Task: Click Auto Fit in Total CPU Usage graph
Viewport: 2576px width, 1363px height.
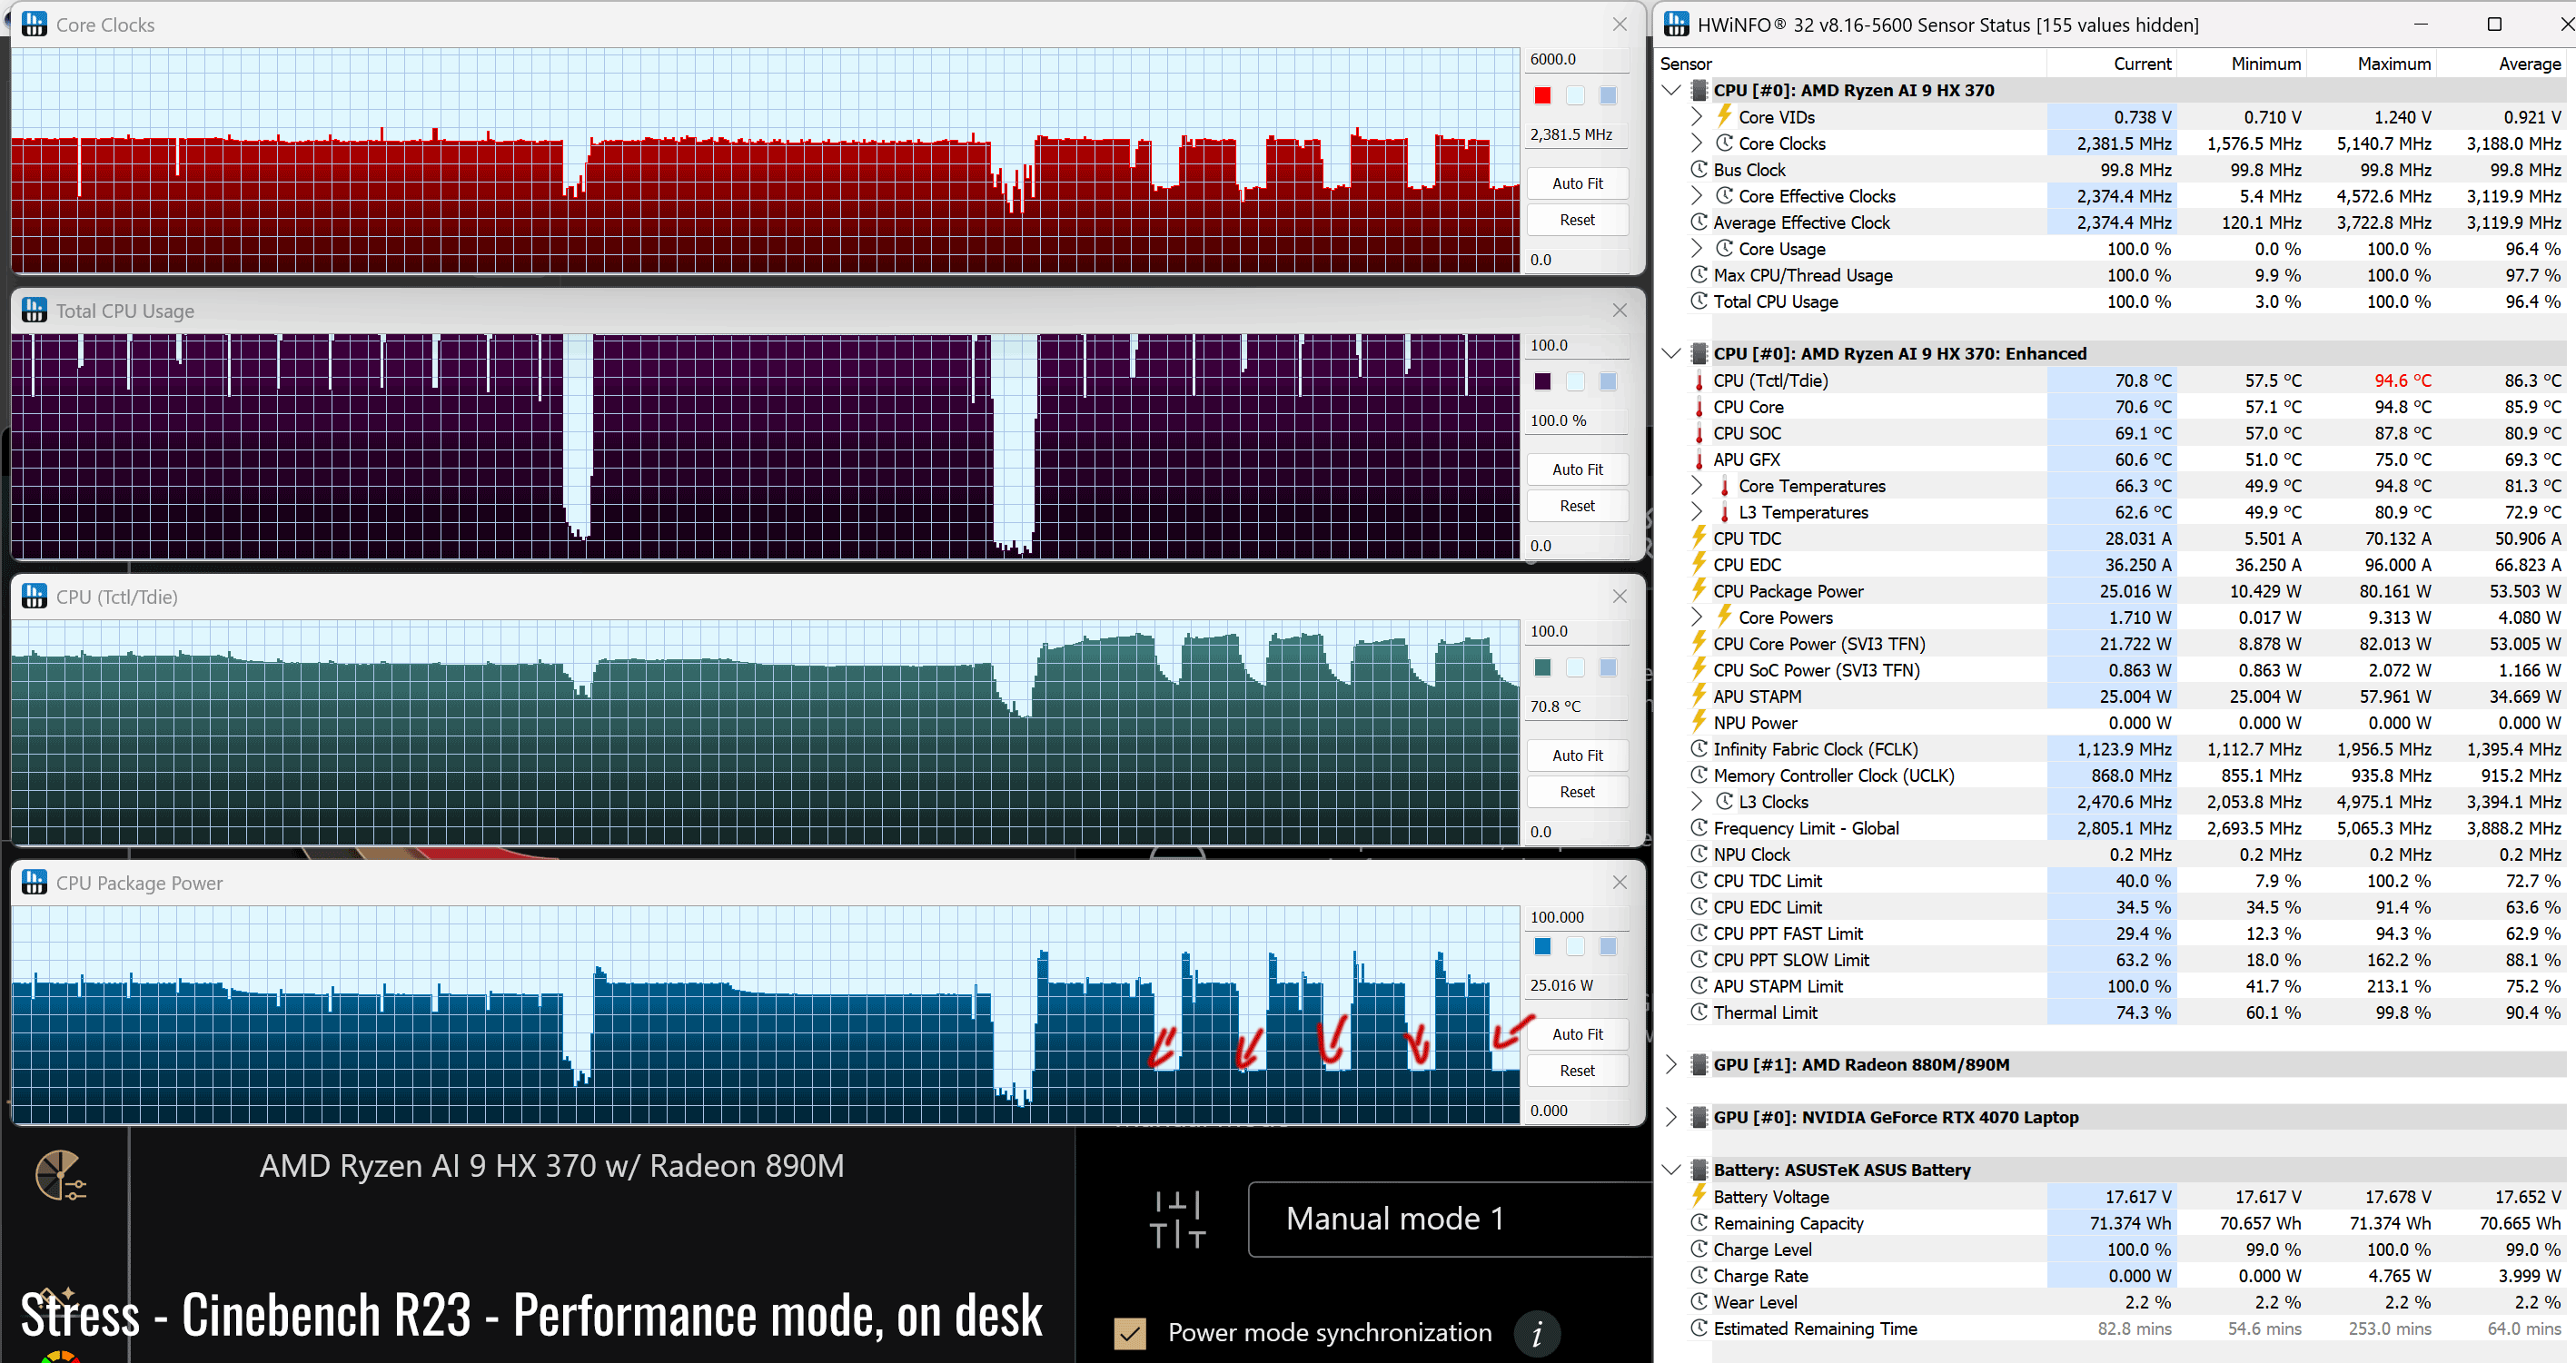Action: click(x=1577, y=470)
